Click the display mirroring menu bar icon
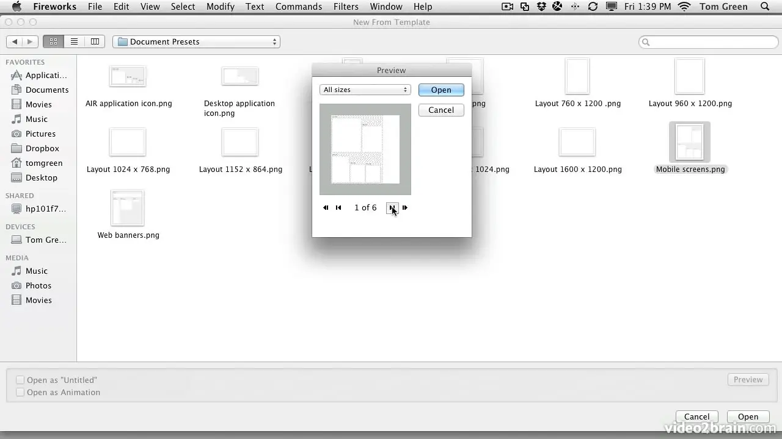782x439 pixels. [611, 7]
